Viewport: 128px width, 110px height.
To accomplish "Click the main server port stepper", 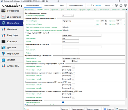I will coord(106,21).
